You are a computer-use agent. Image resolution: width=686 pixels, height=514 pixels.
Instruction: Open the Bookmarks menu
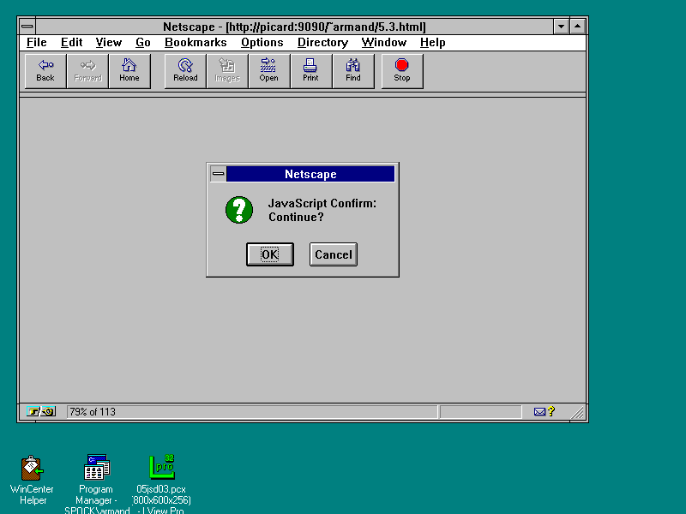[196, 42]
